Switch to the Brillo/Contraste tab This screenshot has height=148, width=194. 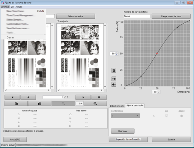[x=117, y=106]
